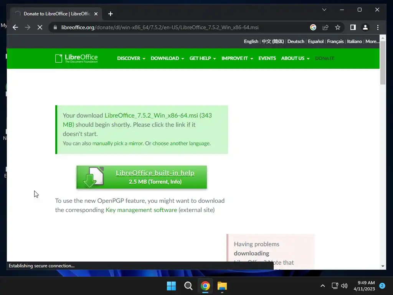Screen dimensions: 393x295
Task: Click the browser forward arrow
Action: [28, 27]
